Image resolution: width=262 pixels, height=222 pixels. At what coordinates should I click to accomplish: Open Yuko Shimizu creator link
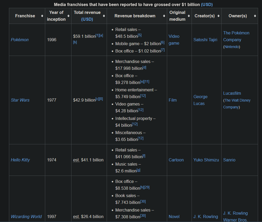(x=206, y=160)
